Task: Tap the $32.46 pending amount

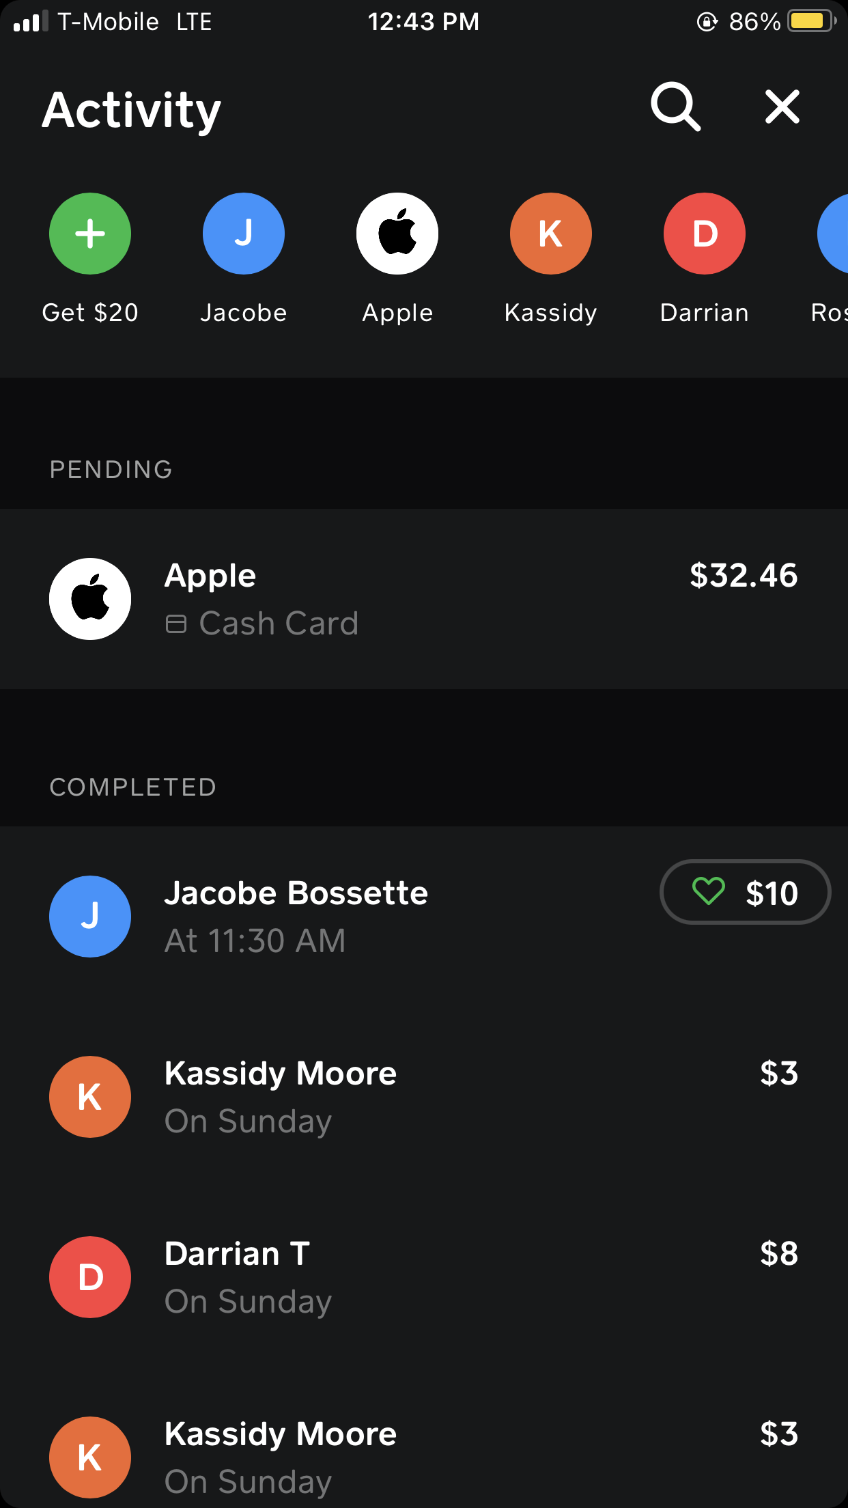Action: pos(743,576)
